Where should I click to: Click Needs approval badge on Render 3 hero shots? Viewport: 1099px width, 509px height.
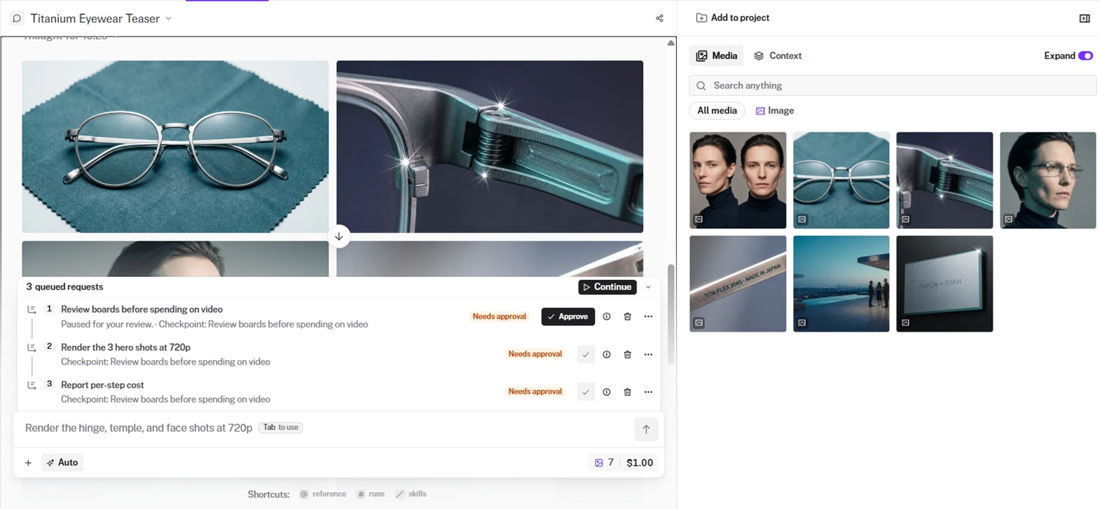pos(535,354)
